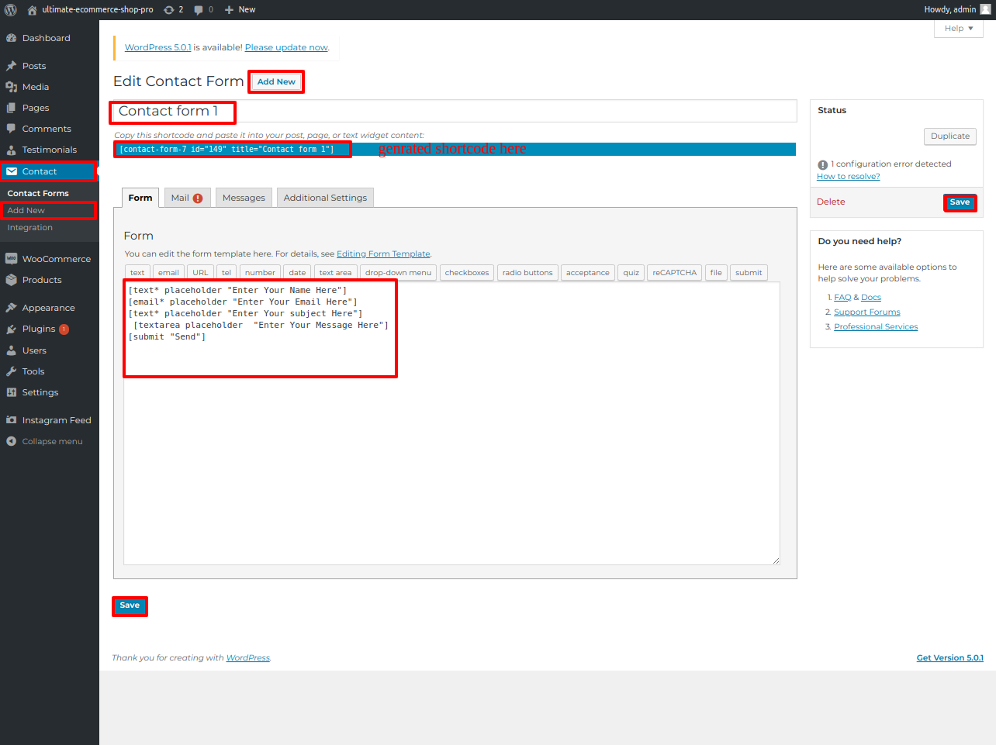Click the Collapse menu arrow icon
This screenshot has height=745, width=996.
click(x=12, y=441)
